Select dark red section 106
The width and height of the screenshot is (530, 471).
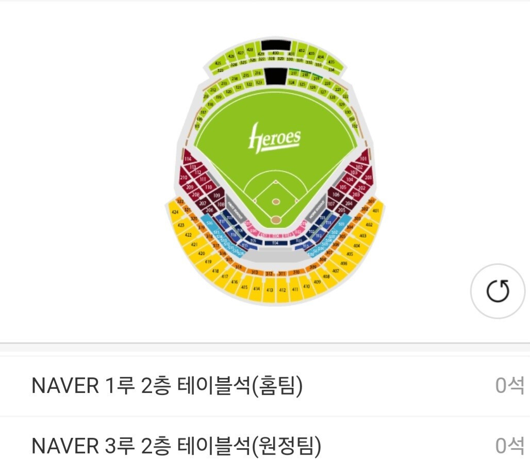click(336, 194)
